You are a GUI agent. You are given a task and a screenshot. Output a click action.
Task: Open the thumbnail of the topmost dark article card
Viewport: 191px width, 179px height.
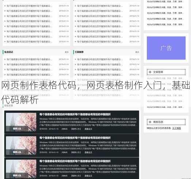click(x=21, y=122)
